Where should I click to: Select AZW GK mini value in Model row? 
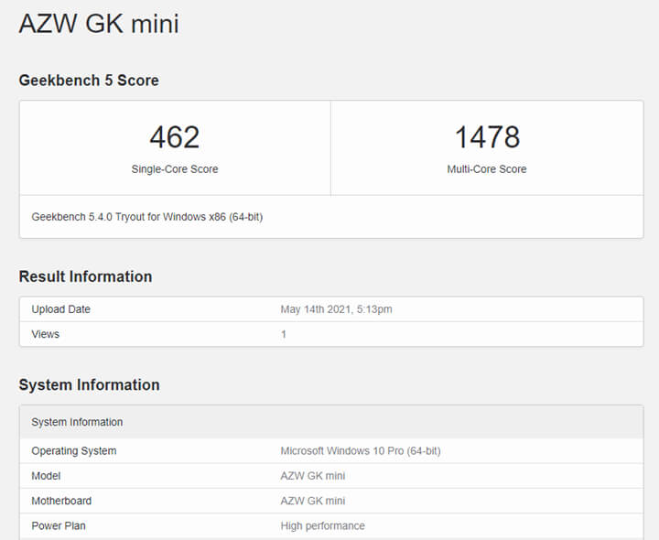click(313, 476)
